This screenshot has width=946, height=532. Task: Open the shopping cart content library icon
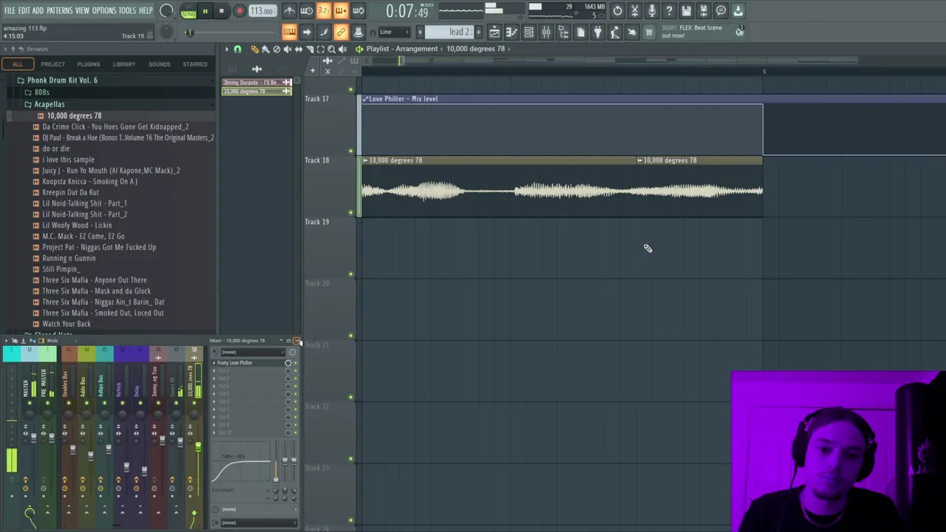click(x=649, y=32)
